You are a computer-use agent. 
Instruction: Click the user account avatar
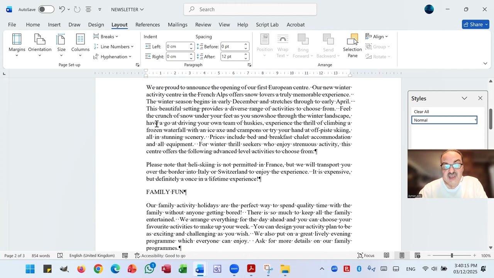tap(429, 9)
